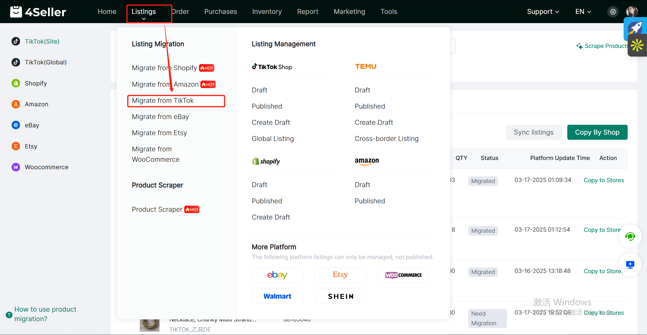Image resolution: width=647 pixels, height=335 pixels.
Task: Click the TikTok(Global) sidebar icon
Action: point(16,62)
